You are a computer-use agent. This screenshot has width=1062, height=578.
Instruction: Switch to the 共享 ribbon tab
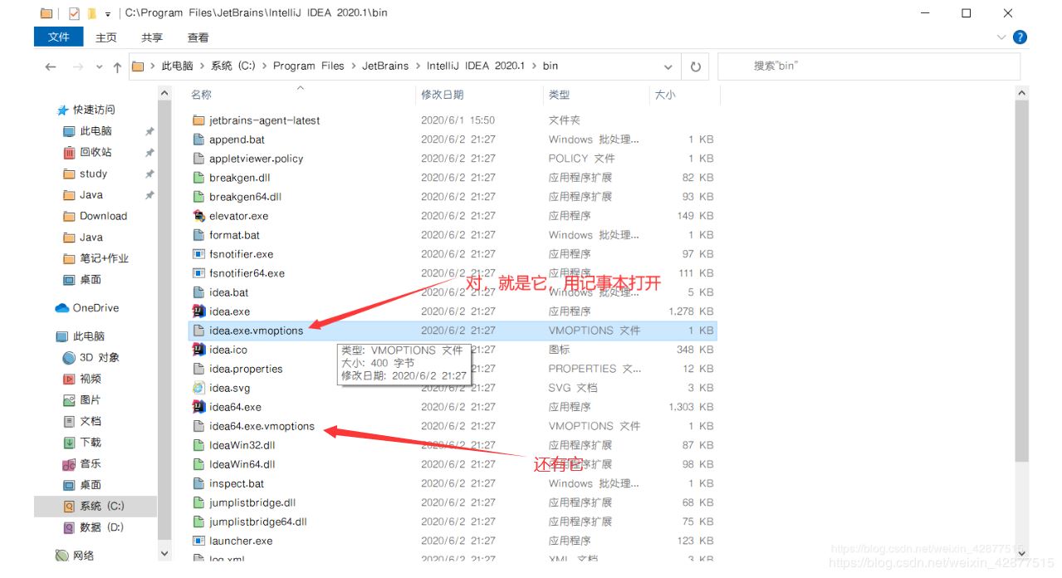pyautogui.click(x=152, y=37)
